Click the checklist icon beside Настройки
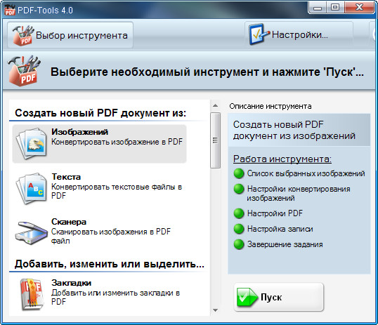 pos(259,34)
